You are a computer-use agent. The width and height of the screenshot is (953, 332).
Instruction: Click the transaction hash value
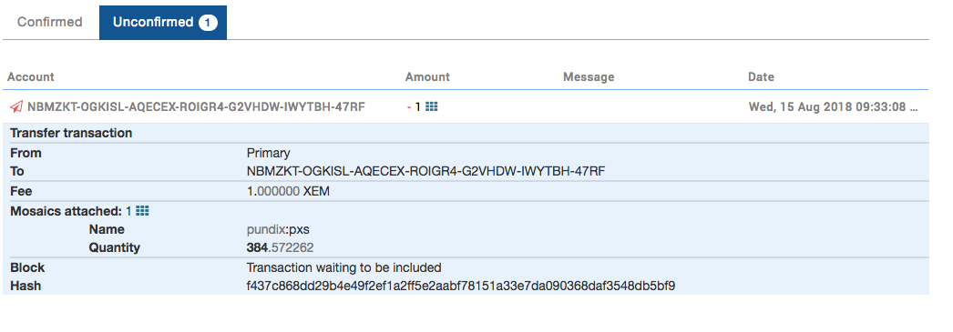[461, 286]
